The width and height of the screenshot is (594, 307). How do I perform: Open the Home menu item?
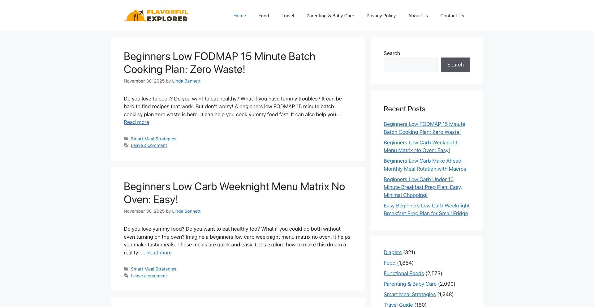[x=239, y=15]
